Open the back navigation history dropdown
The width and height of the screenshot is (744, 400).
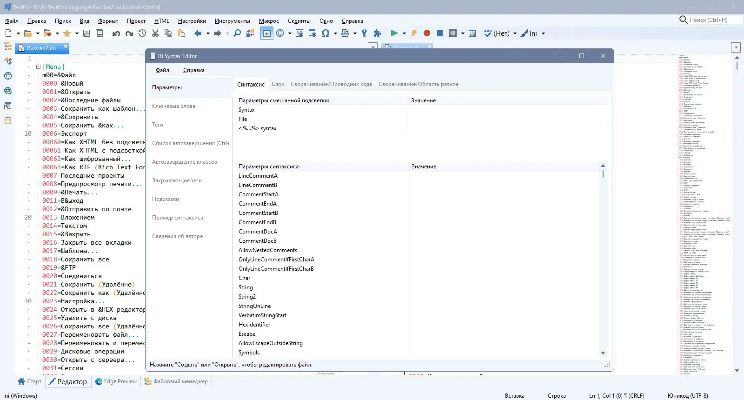[208, 33]
